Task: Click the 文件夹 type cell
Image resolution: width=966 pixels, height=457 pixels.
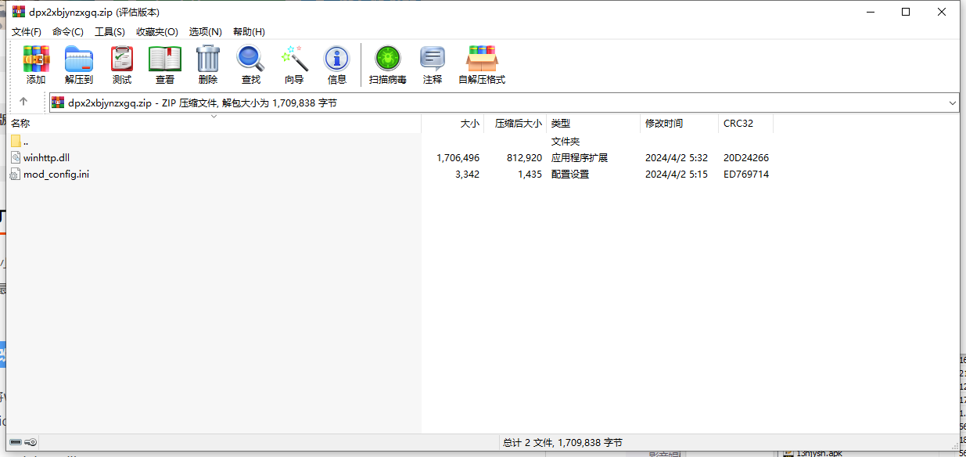Action: (566, 142)
